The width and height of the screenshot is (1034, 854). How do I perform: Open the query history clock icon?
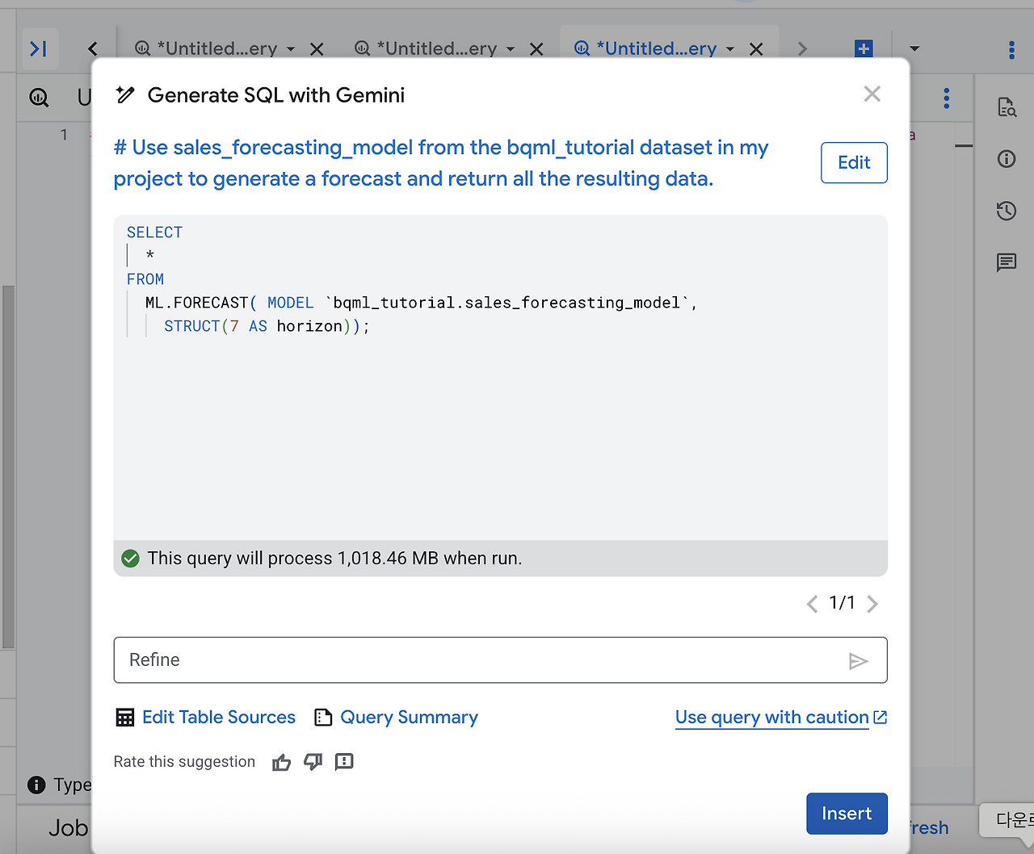(x=1007, y=211)
